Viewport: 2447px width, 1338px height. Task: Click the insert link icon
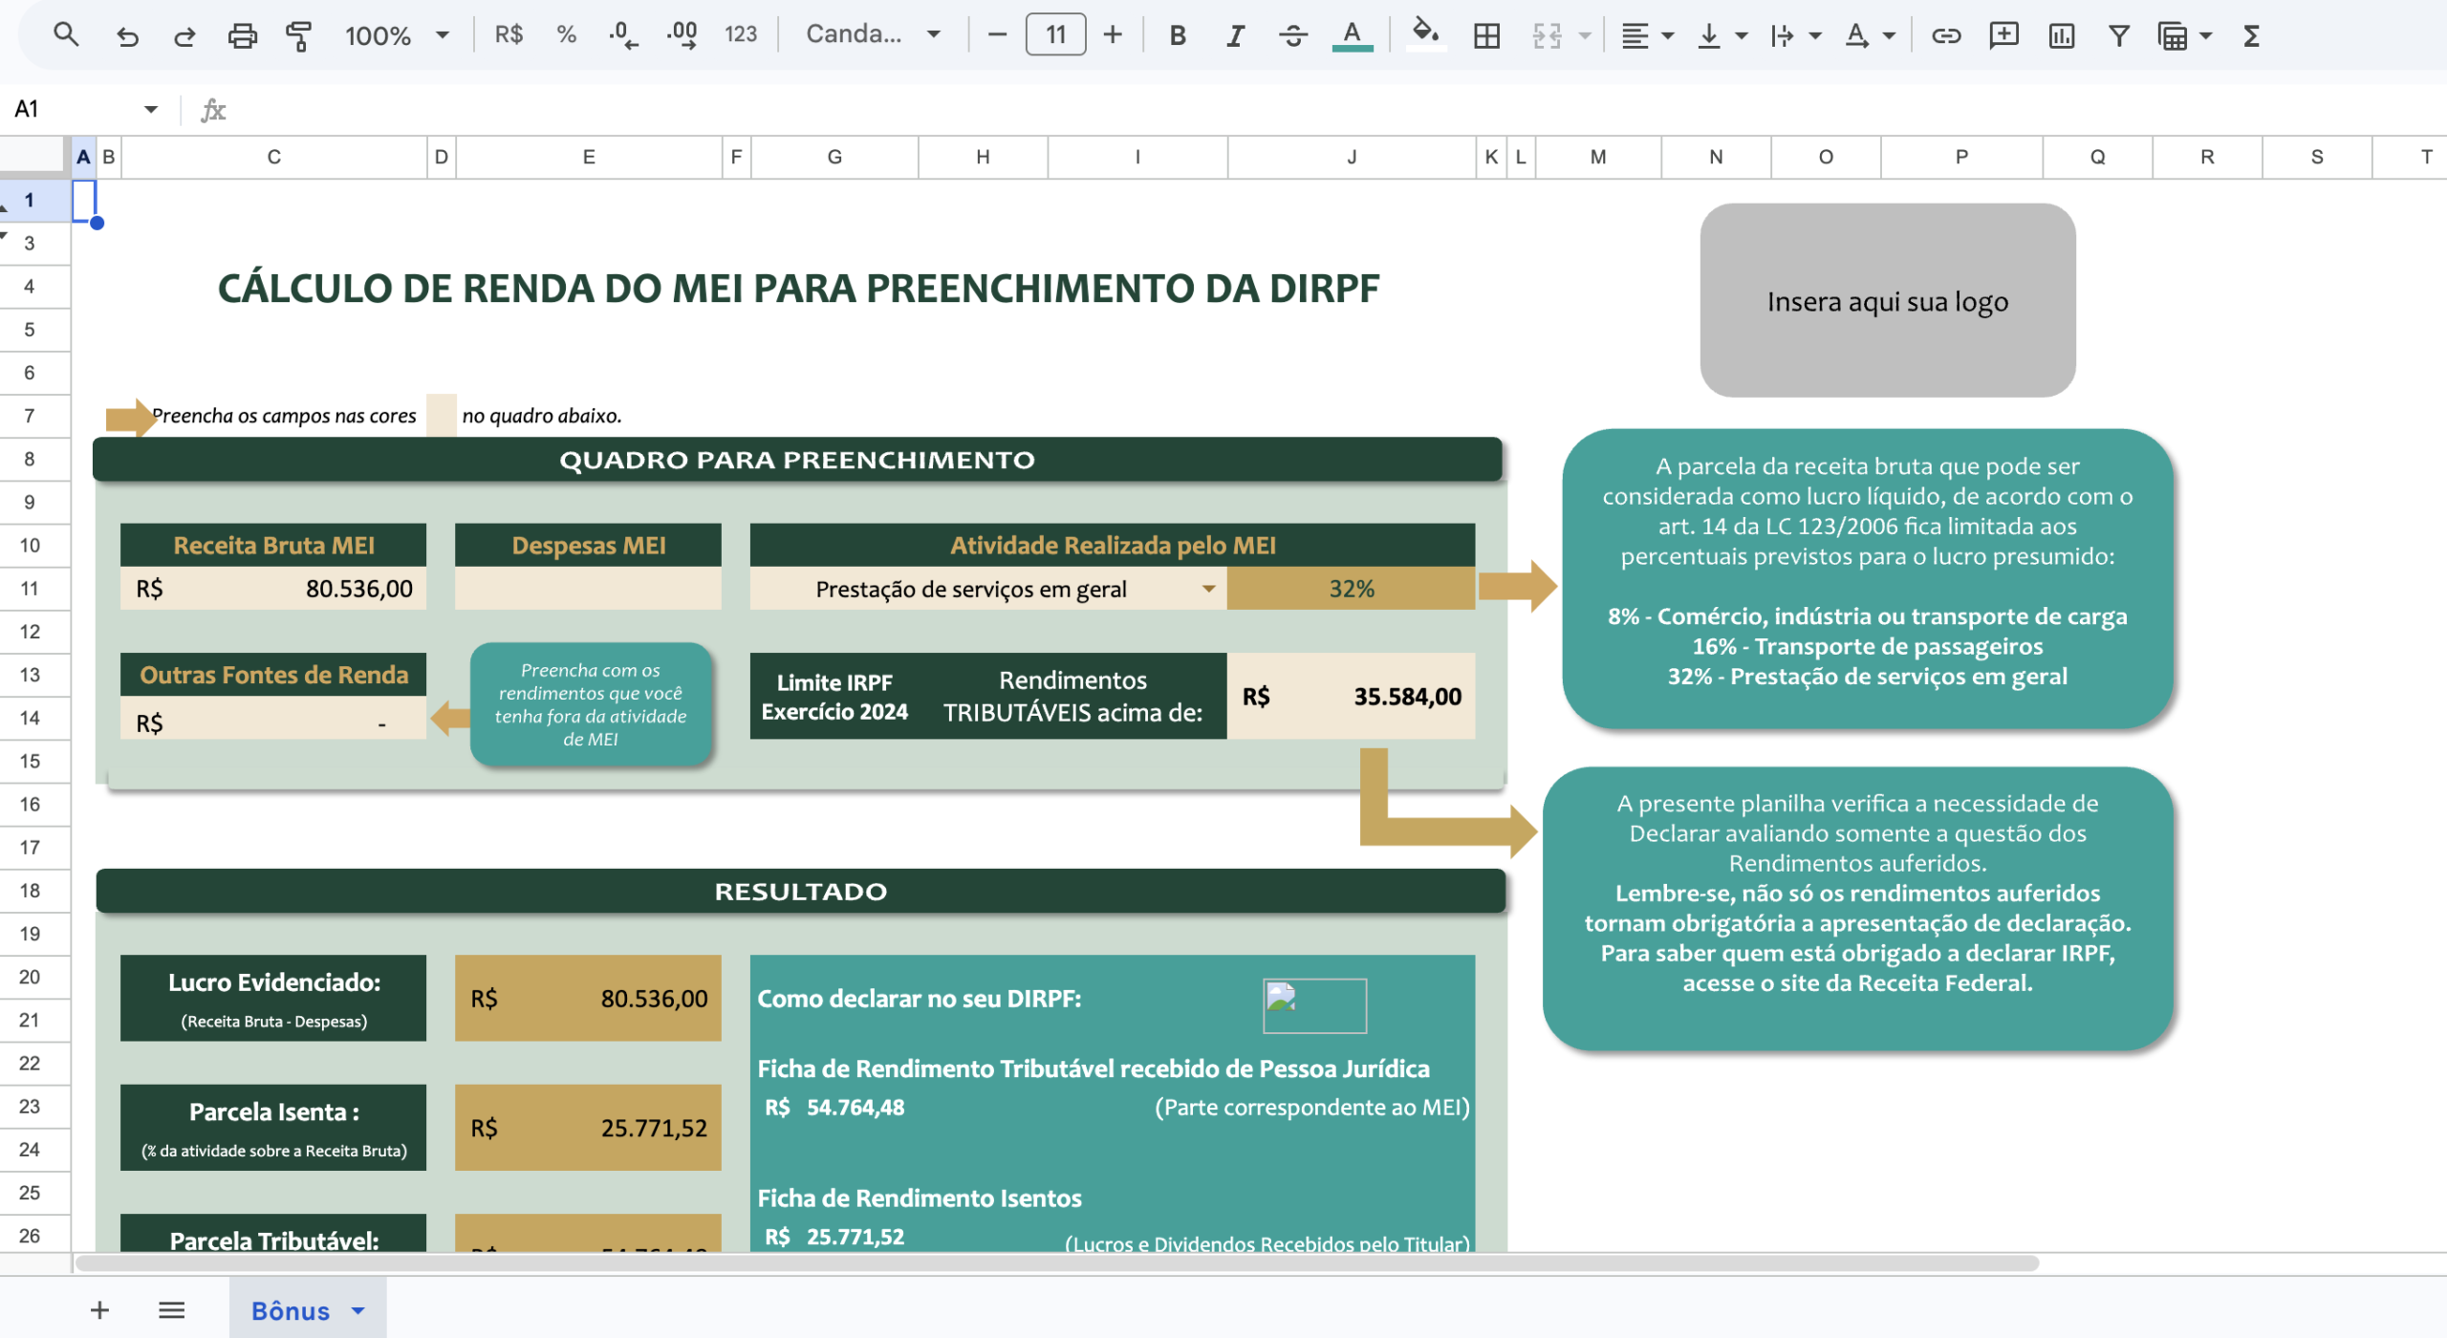(1946, 35)
